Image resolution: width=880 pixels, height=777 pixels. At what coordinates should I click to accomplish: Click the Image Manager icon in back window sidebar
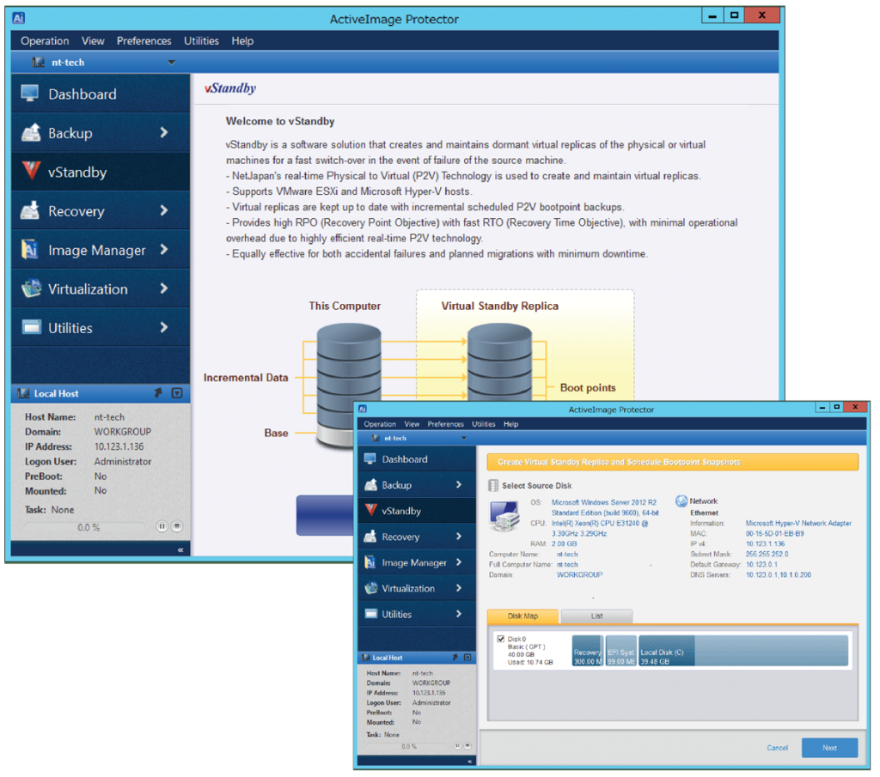[x=30, y=250]
